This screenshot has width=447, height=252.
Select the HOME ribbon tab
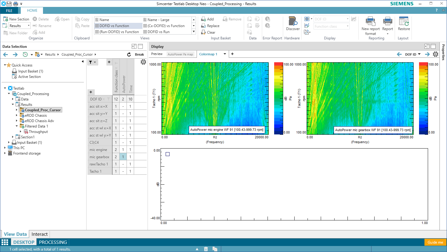coord(32,11)
